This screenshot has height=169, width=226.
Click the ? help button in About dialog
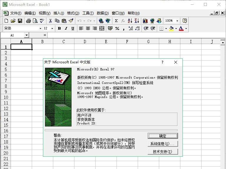coord(162,62)
